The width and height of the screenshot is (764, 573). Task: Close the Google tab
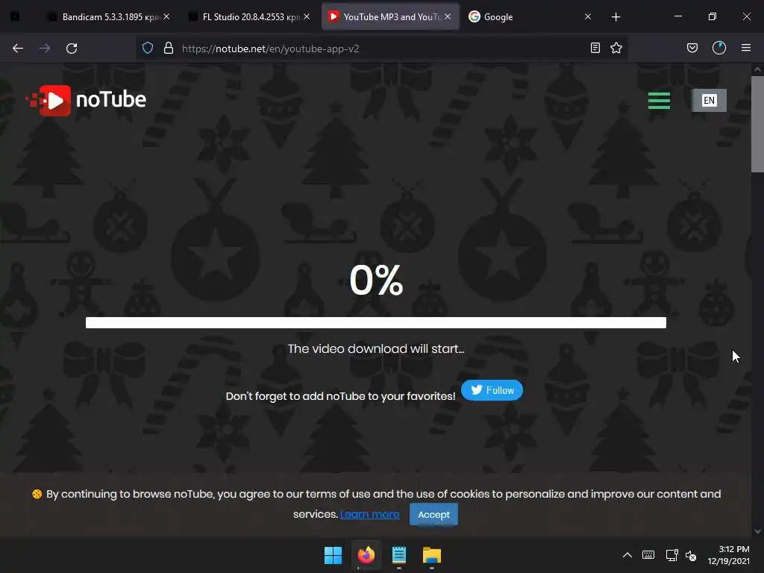[588, 16]
